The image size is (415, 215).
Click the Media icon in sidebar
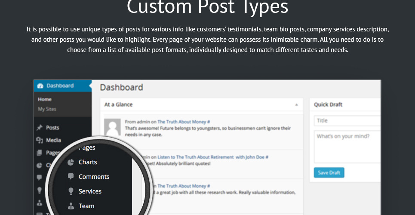[x=40, y=140]
